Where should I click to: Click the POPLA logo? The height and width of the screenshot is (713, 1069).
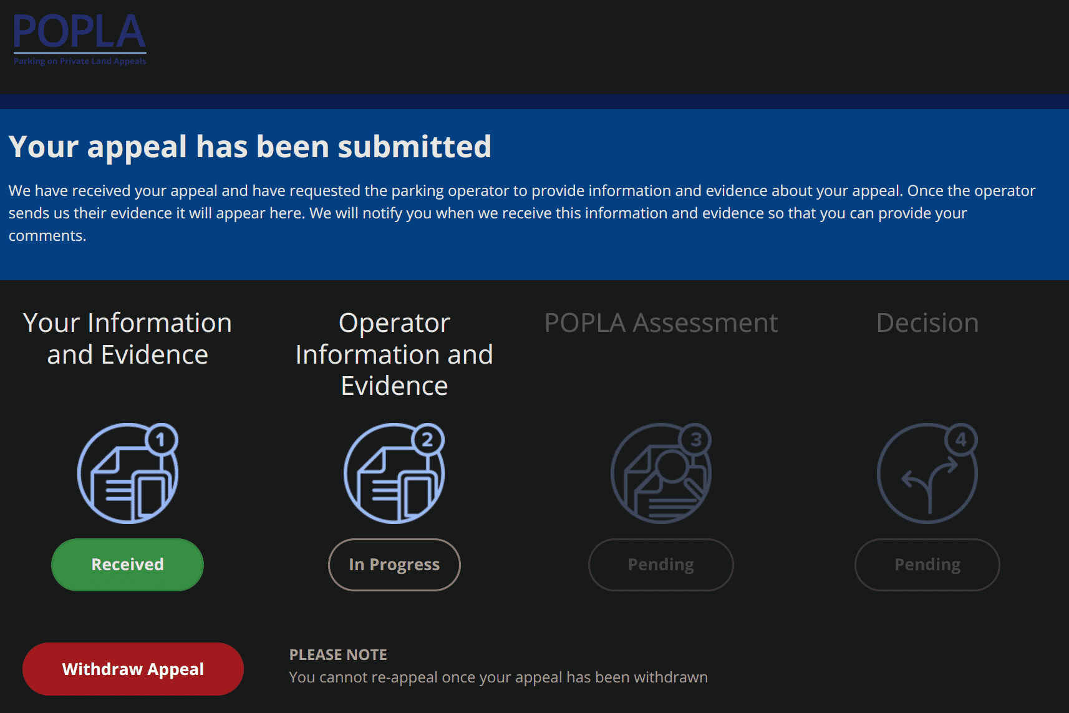pos(80,39)
